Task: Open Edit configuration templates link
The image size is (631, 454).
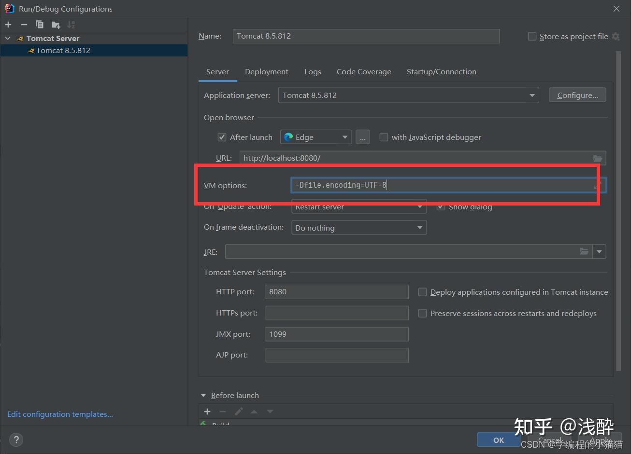Action: point(60,414)
